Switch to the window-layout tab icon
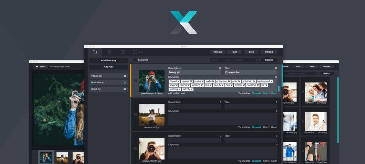Screen dimensions: 365x164 [109, 52]
